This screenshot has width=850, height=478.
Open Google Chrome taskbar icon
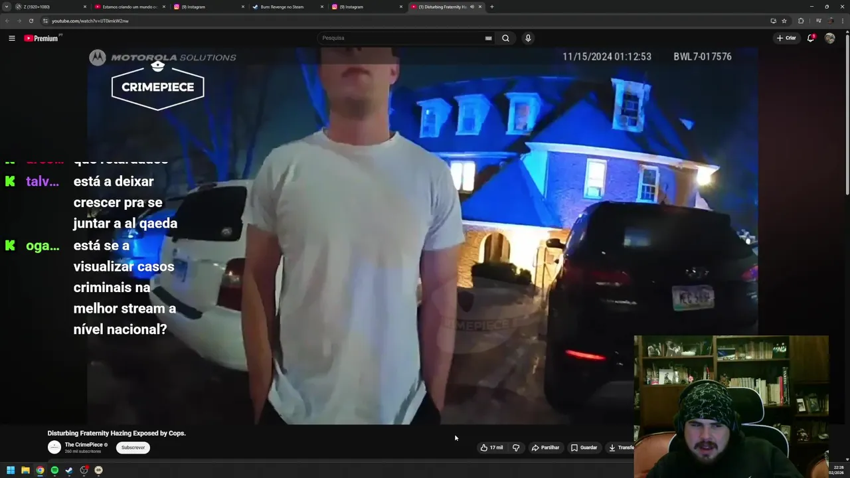(40, 470)
